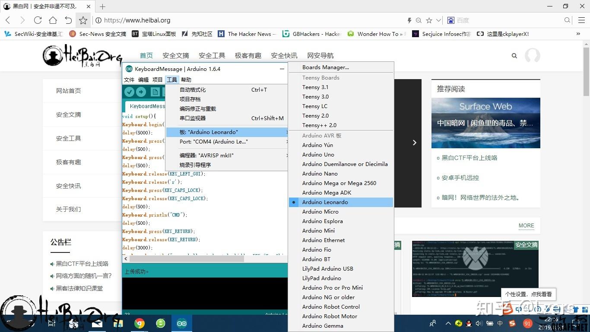
Task: Open the 安卓手机远控 recommended article
Action: [x=460, y=178]
